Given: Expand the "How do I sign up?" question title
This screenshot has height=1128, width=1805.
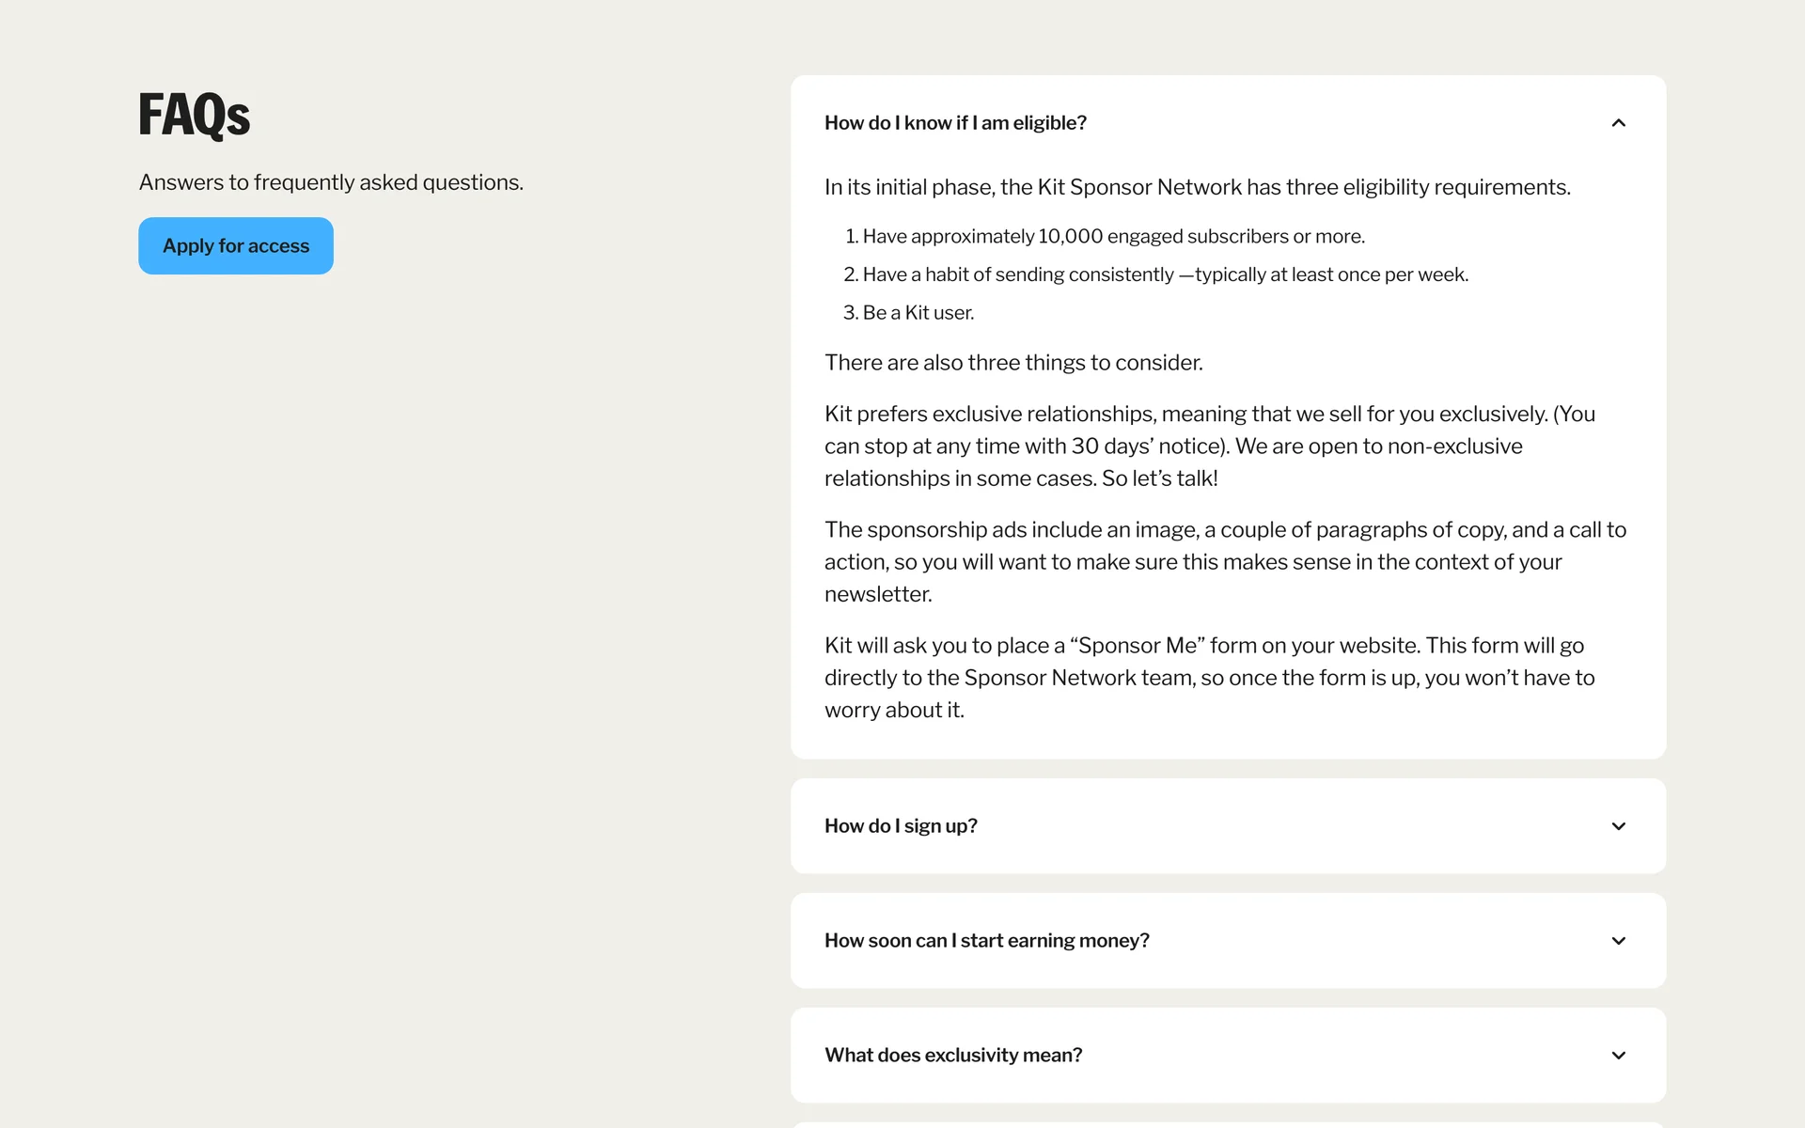Looking at the screenshot, I should [901, 826].
